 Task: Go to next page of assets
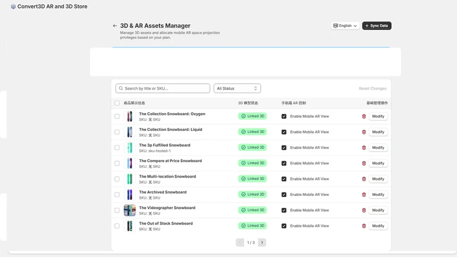[x=262, y=242]
